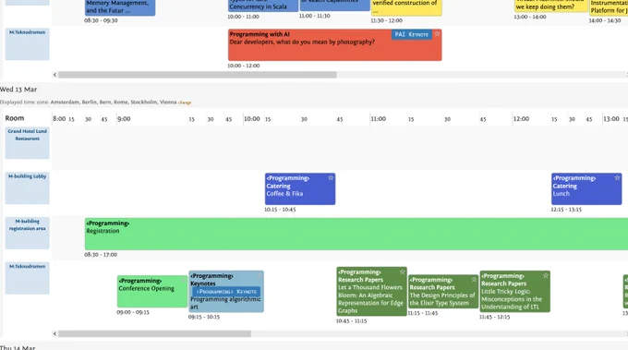628x350 pixels.
Task: Click the upper schedule's horizontal scrollbar thumb
Action: [x=198, y=75]
